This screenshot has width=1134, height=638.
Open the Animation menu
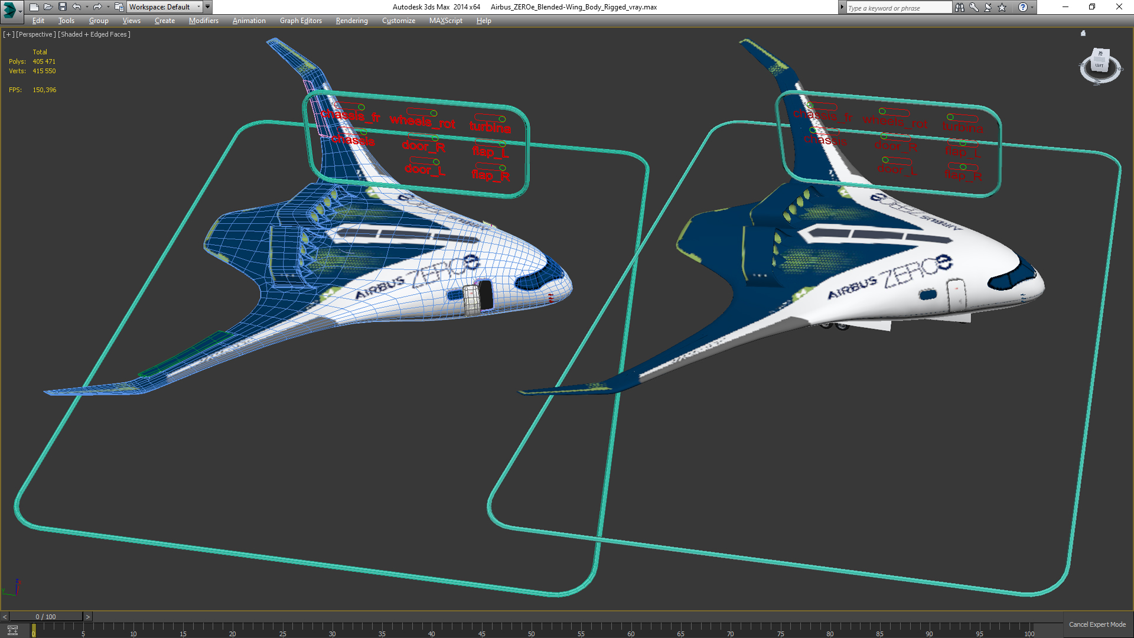[249, 21]
